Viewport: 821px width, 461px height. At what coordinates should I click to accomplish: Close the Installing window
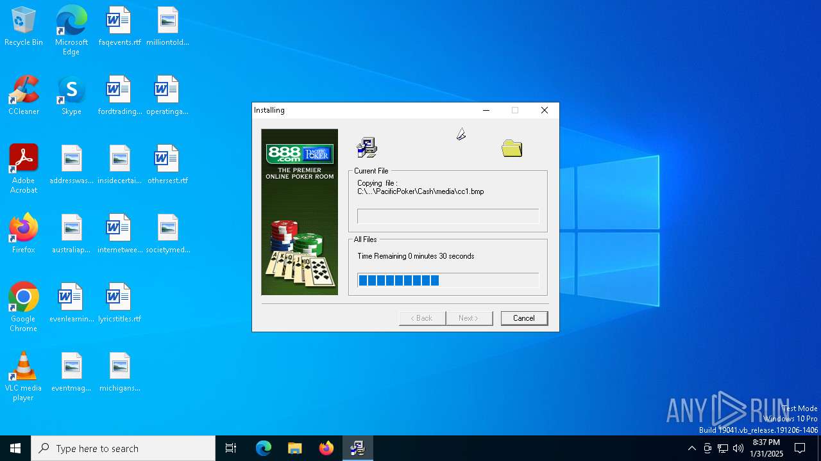pos(545,110)
